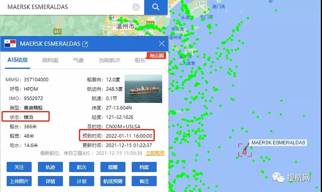Open the 当前航次 tab
Viewport: 322px width, 192px height.
click(x=109, y=60)
